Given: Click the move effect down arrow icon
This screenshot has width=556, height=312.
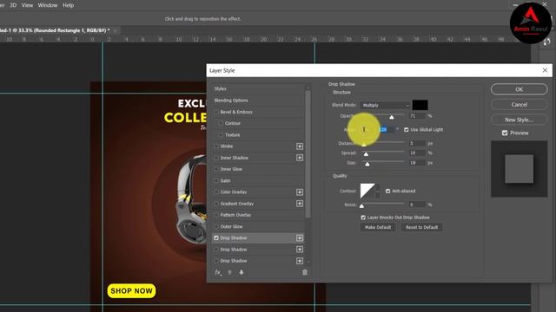Looking at the screenshot, I should (x=242, y=272).
